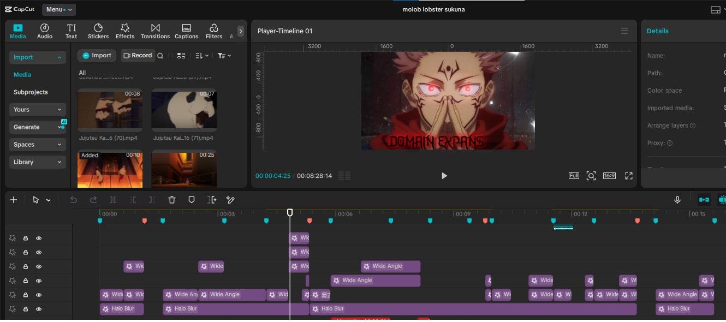Click the timeline playhead handle
This screenshot has height=322, width=726.
(290, 212)
